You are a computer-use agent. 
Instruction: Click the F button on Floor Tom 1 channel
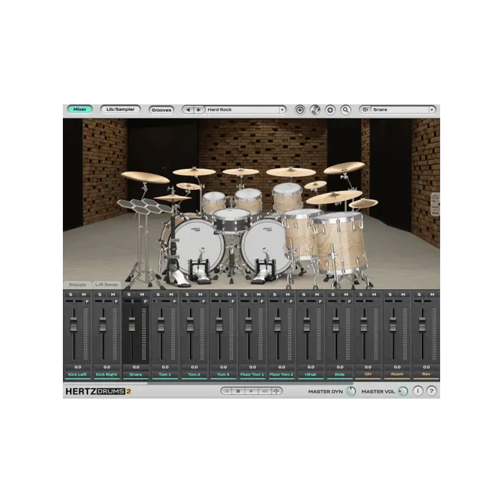click(x=262, y=302)
